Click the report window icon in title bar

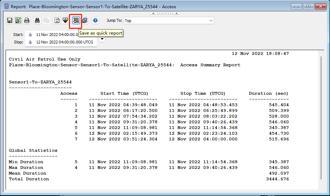6,6
